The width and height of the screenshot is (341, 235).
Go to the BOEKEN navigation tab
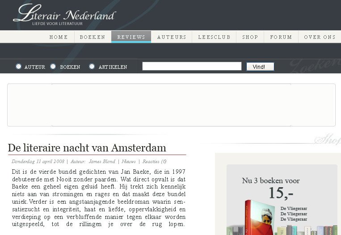pyautogui.click(x=93, y=37)
